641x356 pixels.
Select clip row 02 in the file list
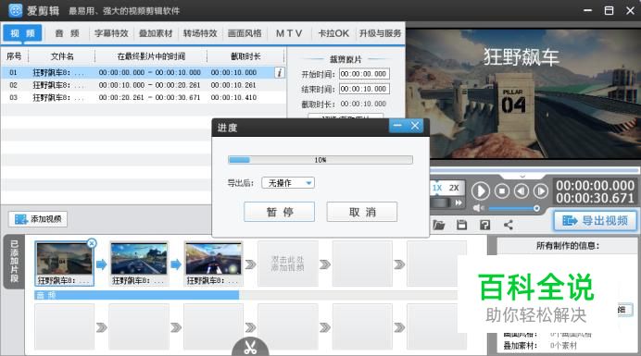pyautogui.click(x=144, y=85)
